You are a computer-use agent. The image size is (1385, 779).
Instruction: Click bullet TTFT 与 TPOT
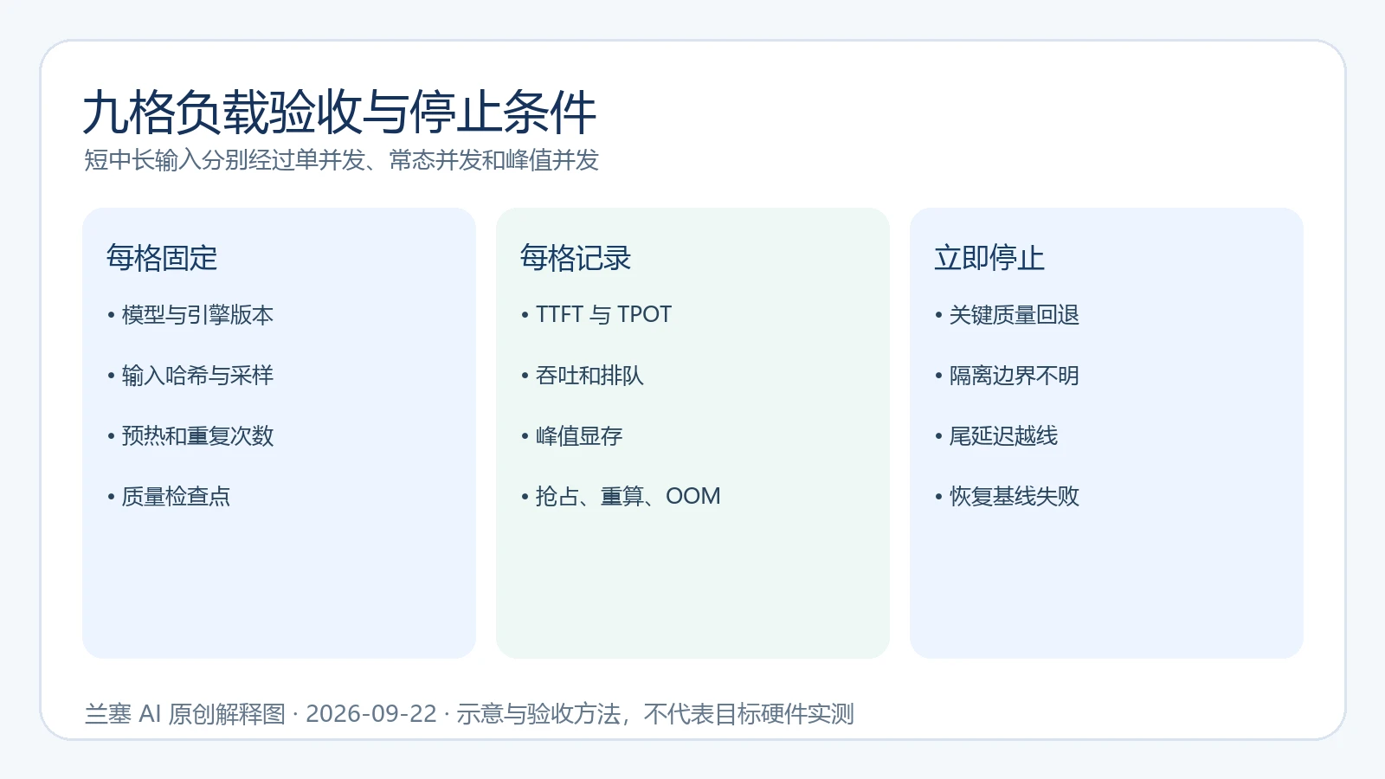click(596, 315)
